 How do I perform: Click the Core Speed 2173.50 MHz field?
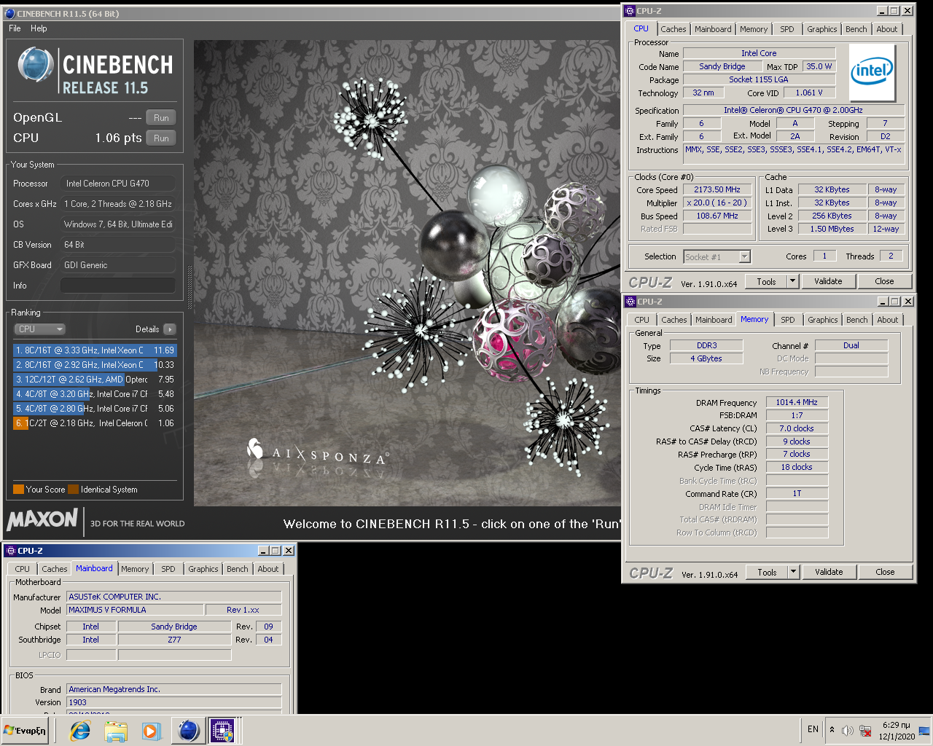pos(717,189)
